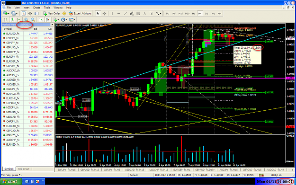
Task: Select the Fibonacci Retracement tool
Action: (138, 13)
